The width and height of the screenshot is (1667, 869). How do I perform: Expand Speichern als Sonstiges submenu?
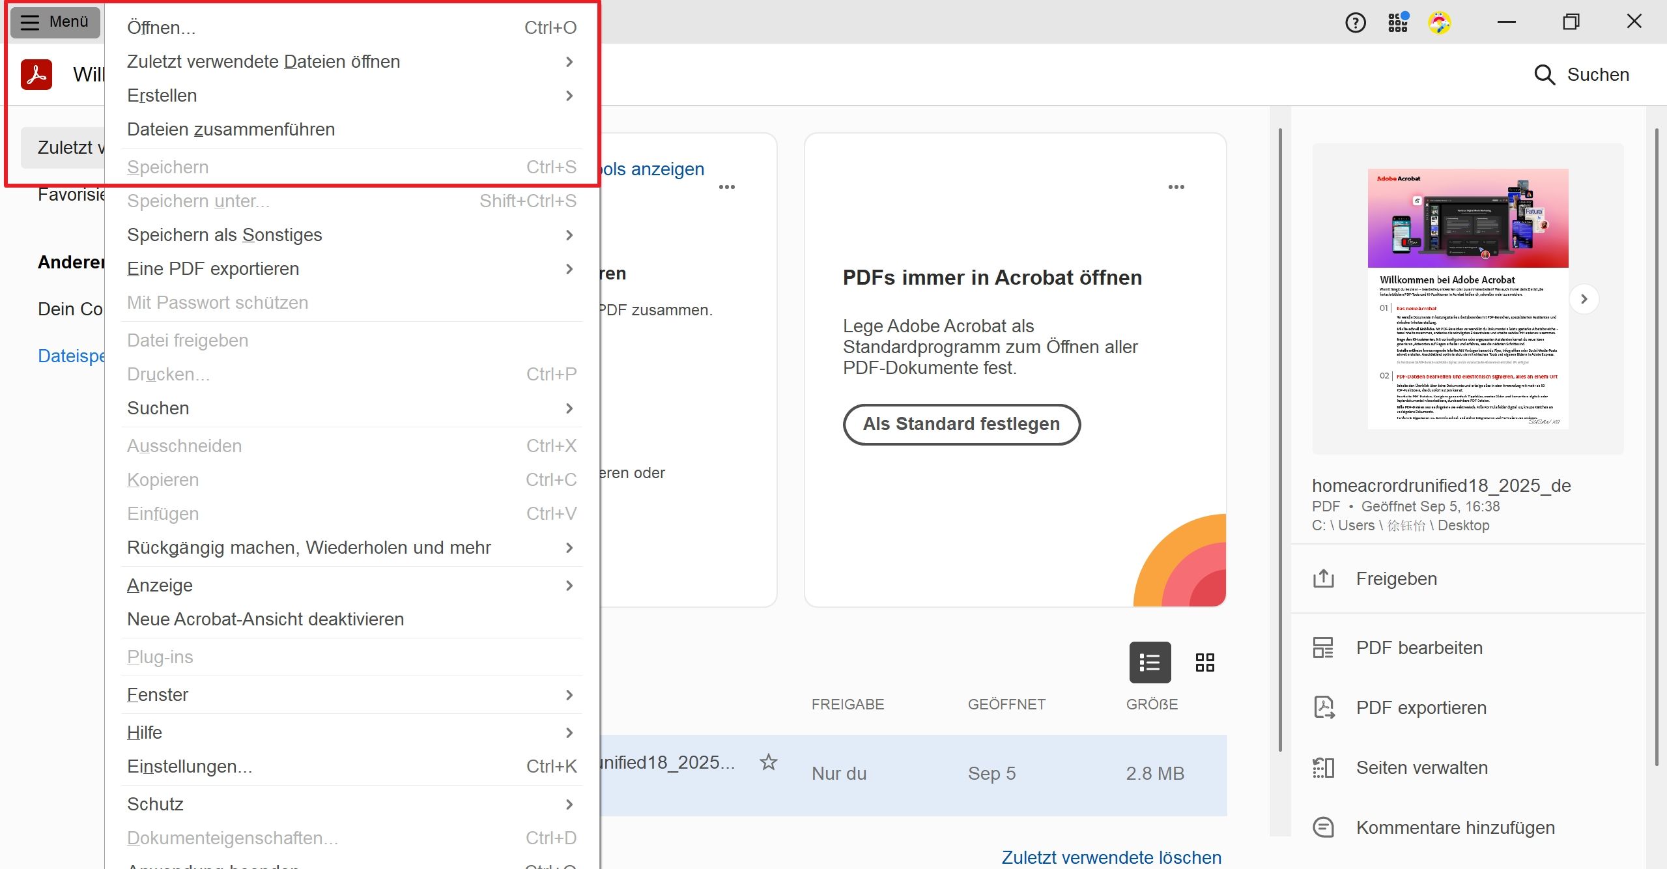[x=352, y=235]
